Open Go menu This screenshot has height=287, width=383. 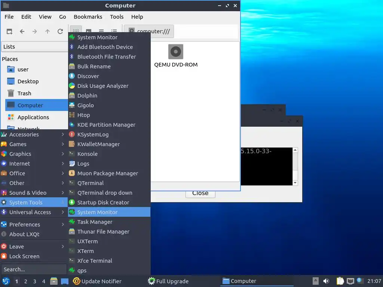click(62, 17)
